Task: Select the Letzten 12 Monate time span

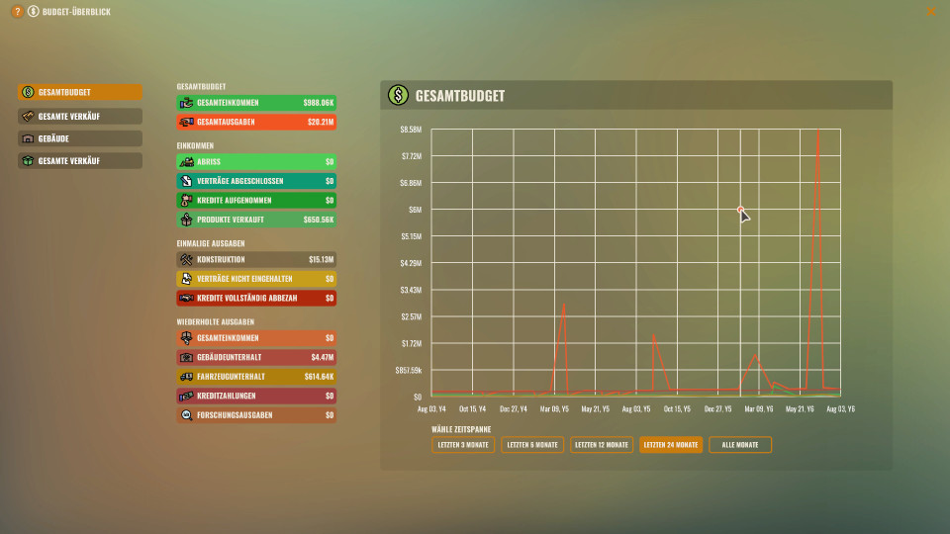Action: click(602, 445)
